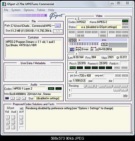Click MS A/V test button 2

(21, 122)
